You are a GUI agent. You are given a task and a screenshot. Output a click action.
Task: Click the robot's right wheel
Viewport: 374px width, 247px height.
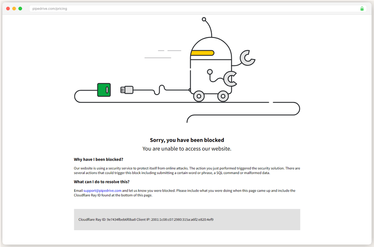click(223, 96)
